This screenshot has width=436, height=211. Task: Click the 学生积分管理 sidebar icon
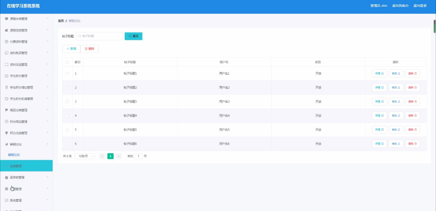coord(6,76)
